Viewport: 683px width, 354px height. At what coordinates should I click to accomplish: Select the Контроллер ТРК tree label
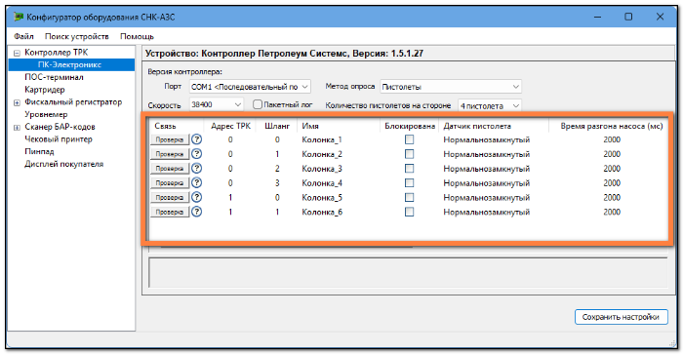click(57, 53)
